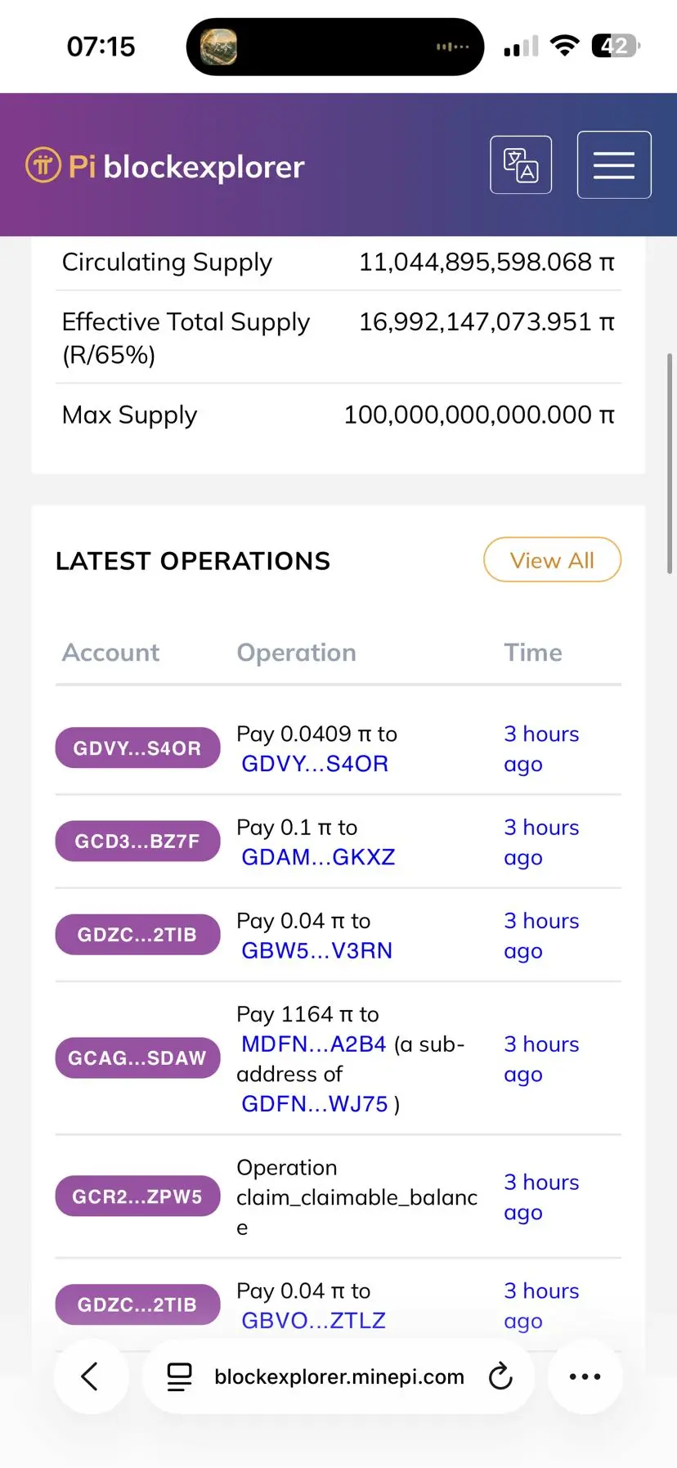This screenshot has height=1468, width=677.
Task: Go back with the browser back arrow
Action: pos(91,1376)
